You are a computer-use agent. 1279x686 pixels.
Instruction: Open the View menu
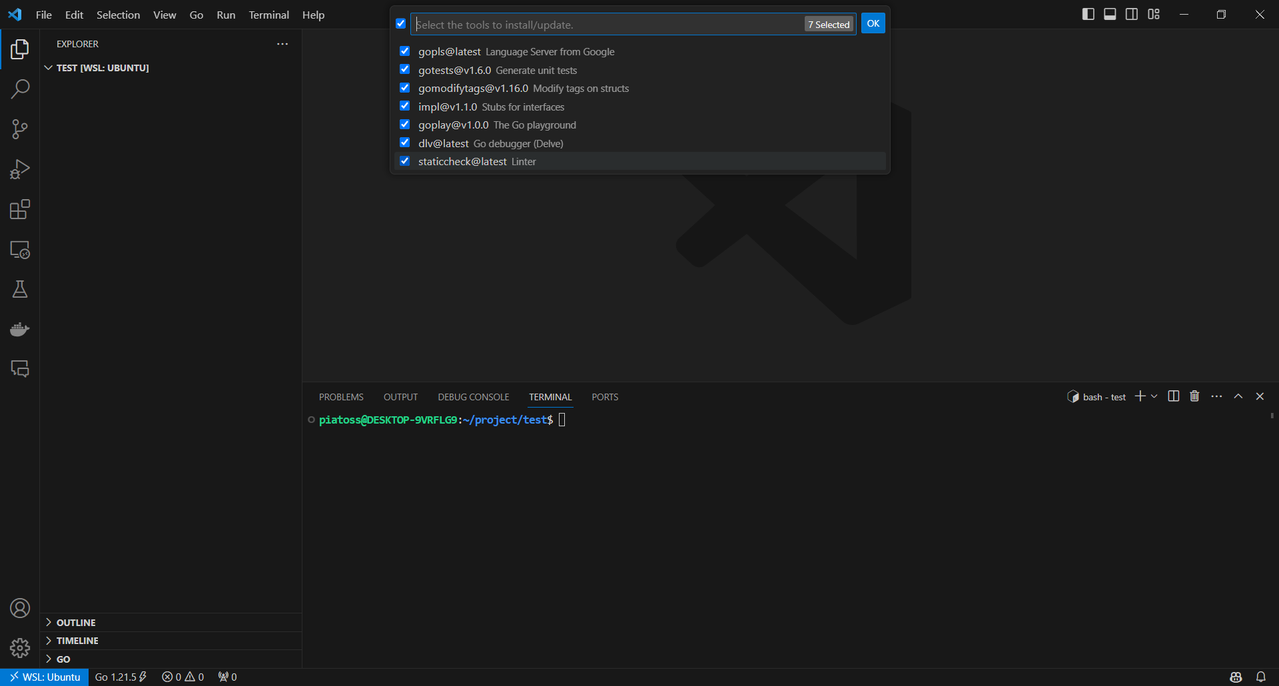(x=165, y=15)
